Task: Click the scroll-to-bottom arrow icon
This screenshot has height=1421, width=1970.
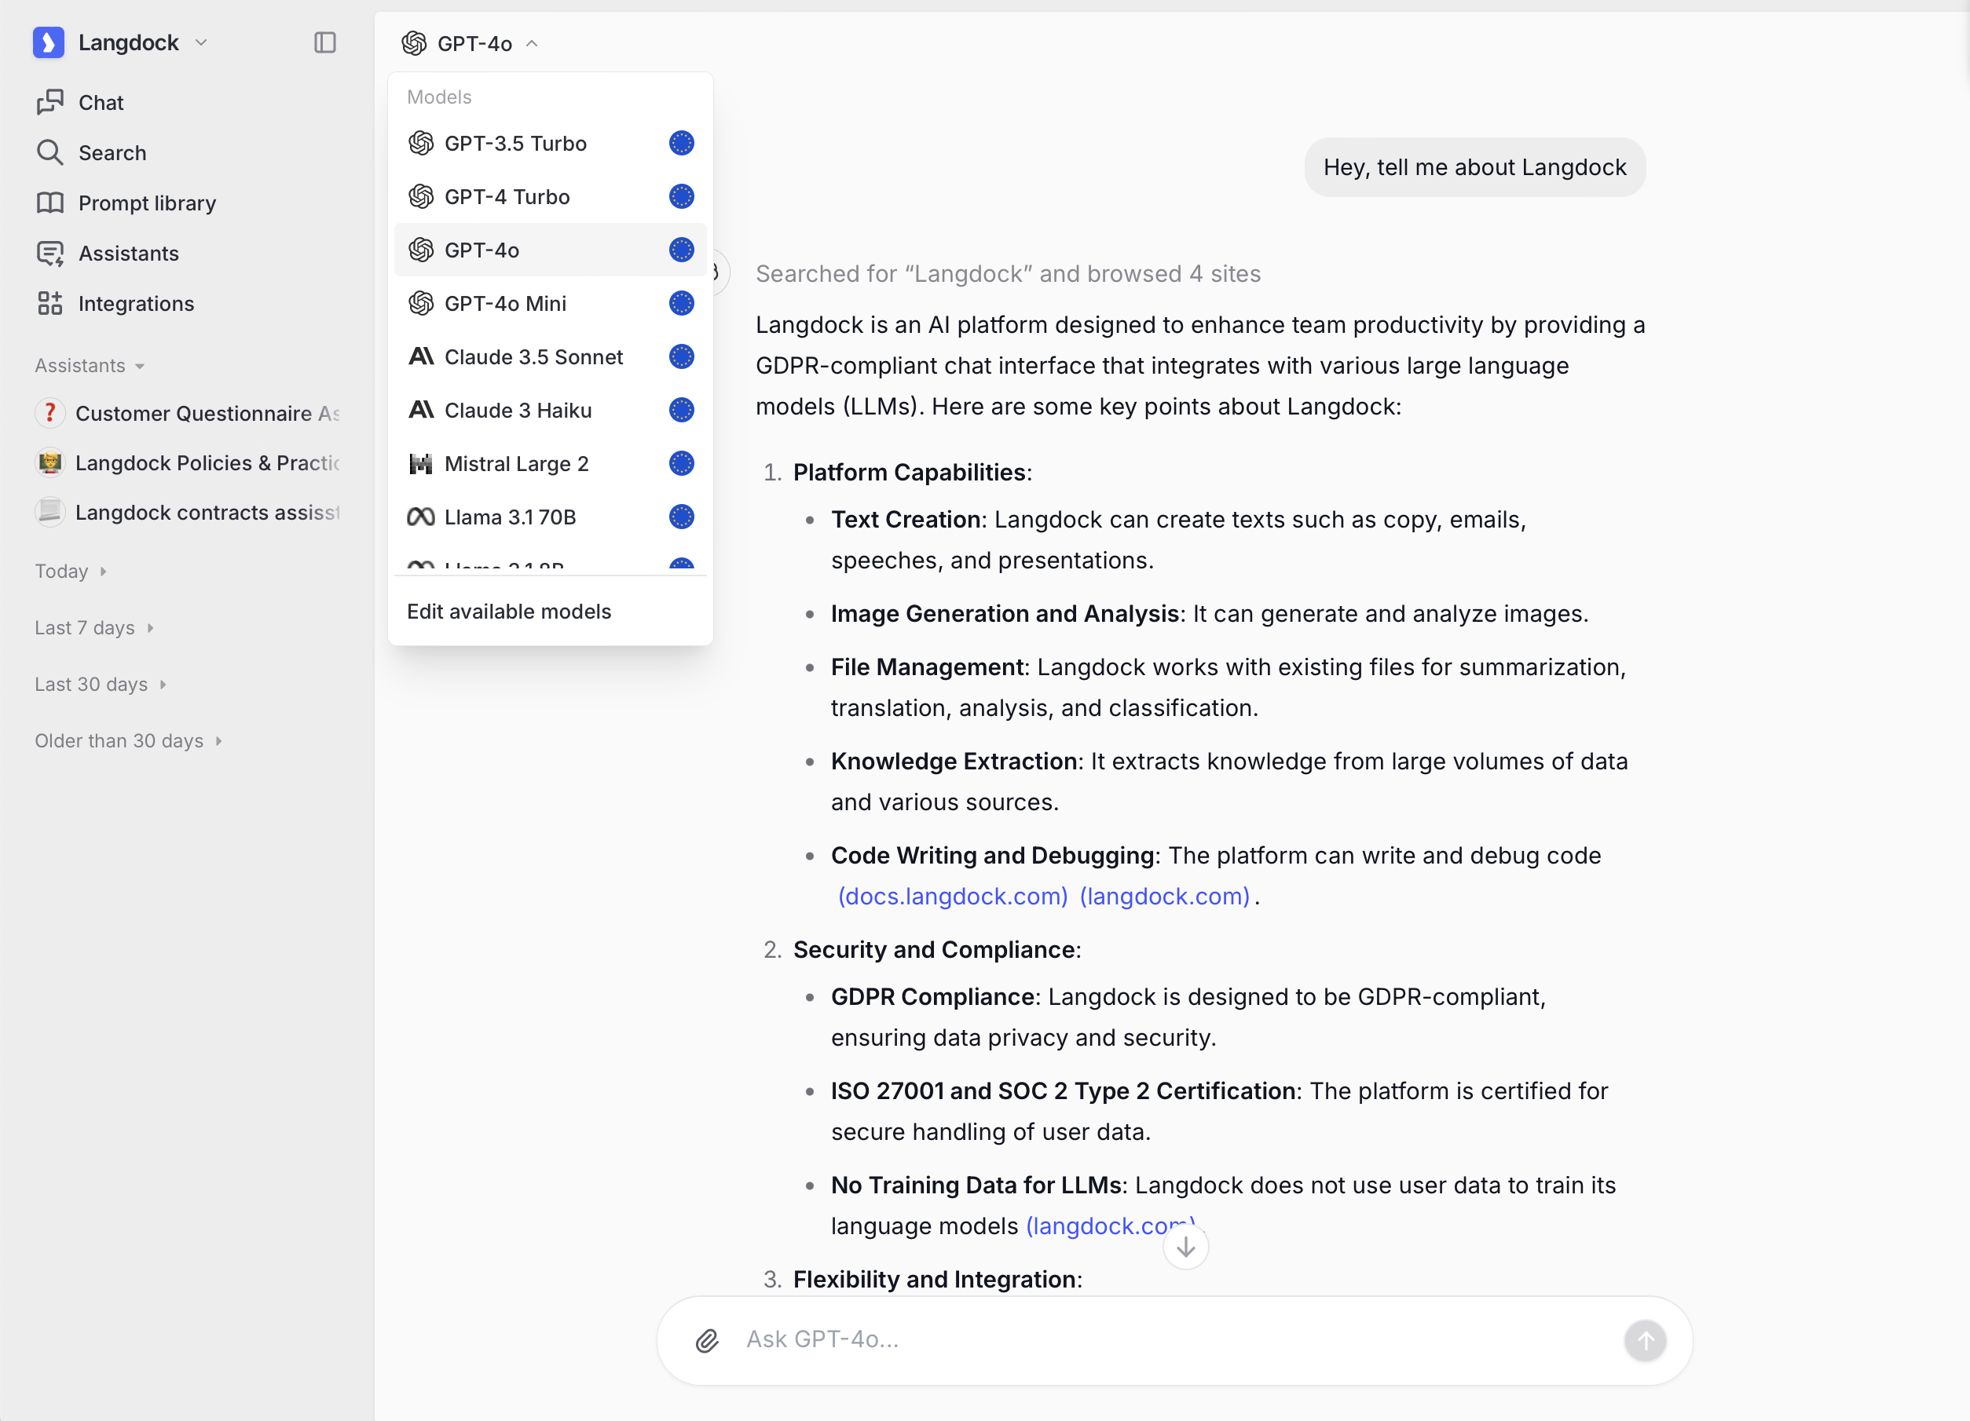Action: pyautogui.click(x=1185, y=1247)
